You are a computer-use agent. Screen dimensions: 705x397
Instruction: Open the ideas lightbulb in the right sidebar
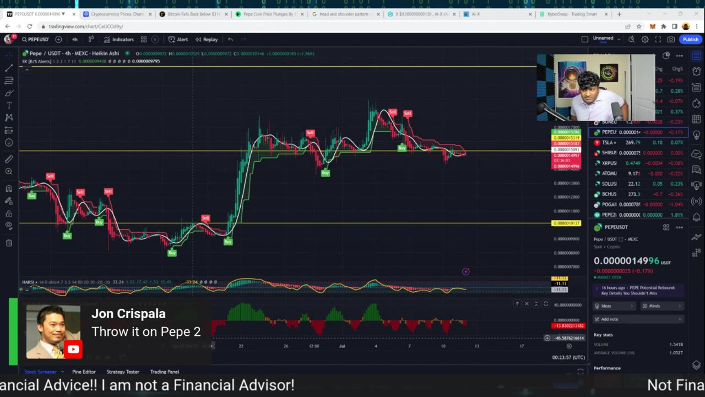(x=697, y=135)
